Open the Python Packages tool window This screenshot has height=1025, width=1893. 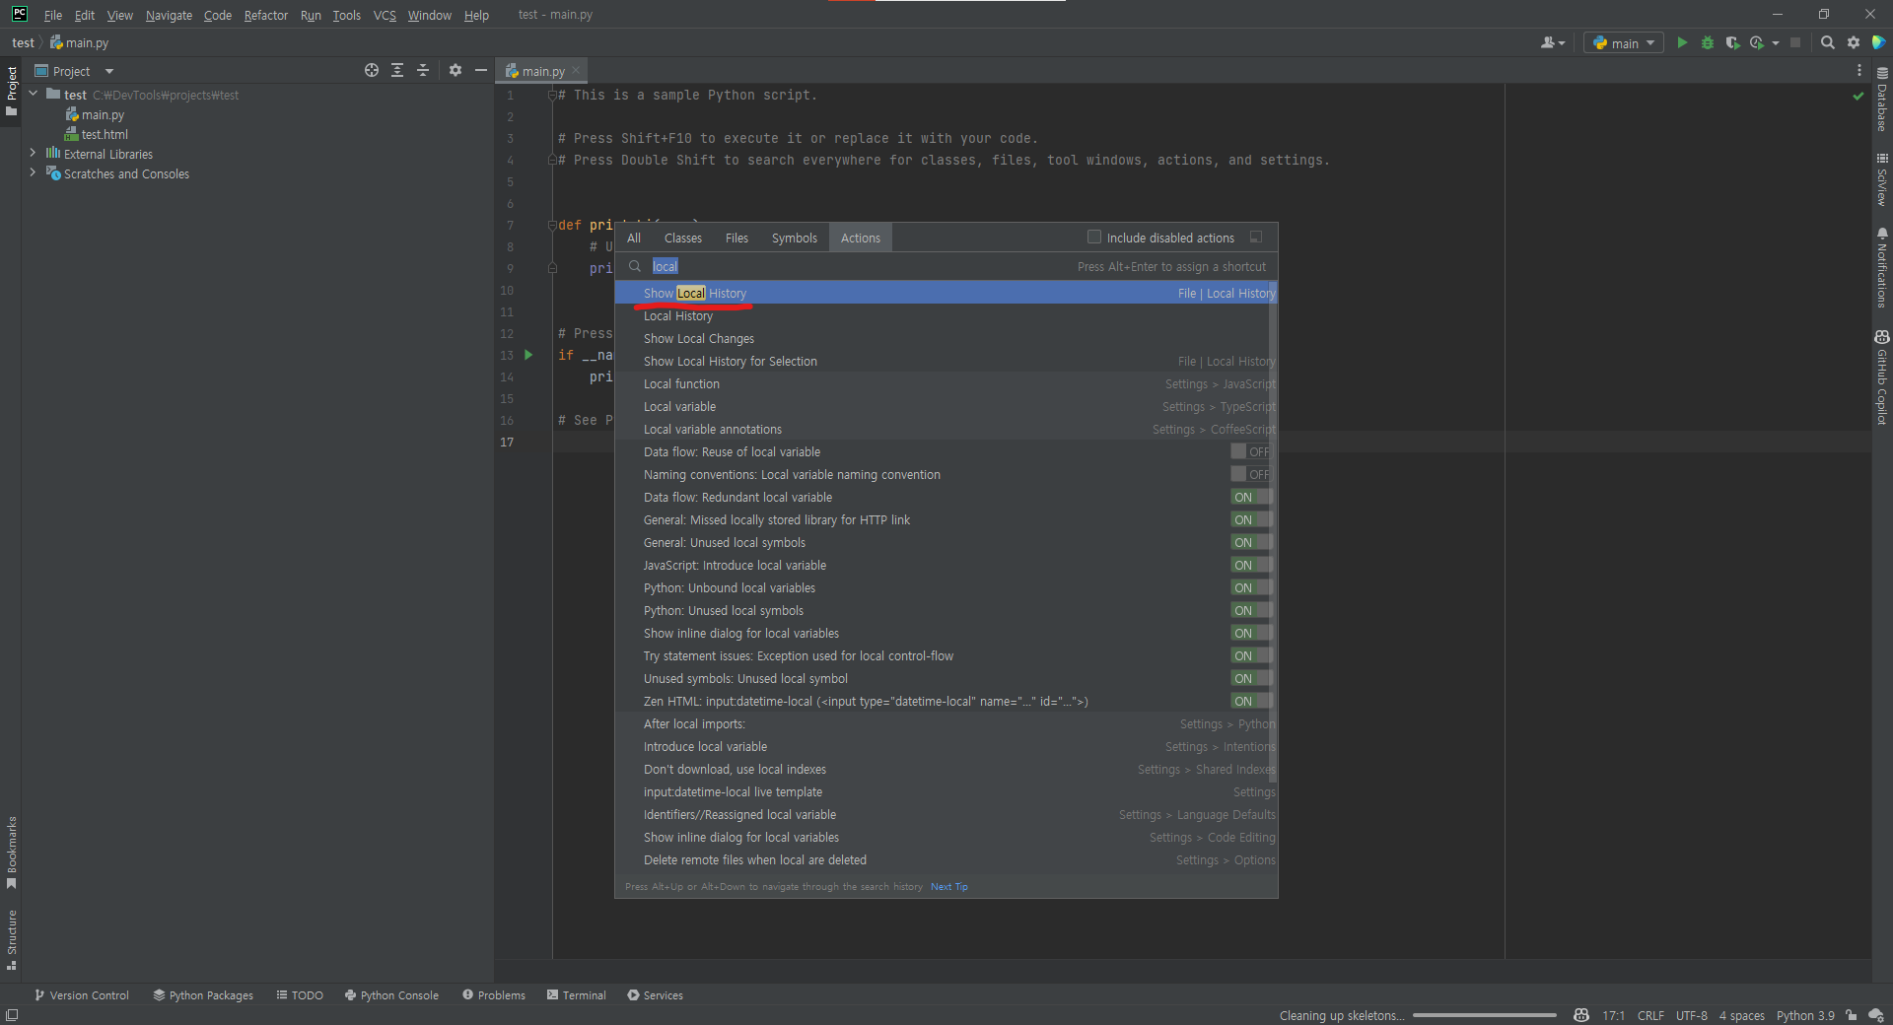(203, 995)
